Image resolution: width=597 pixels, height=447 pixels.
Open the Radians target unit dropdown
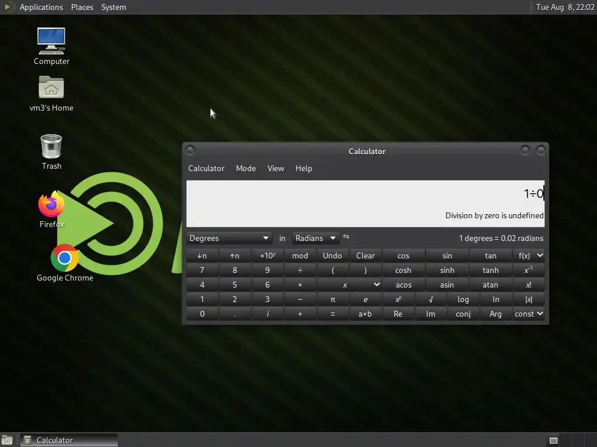tap(315, 238)
